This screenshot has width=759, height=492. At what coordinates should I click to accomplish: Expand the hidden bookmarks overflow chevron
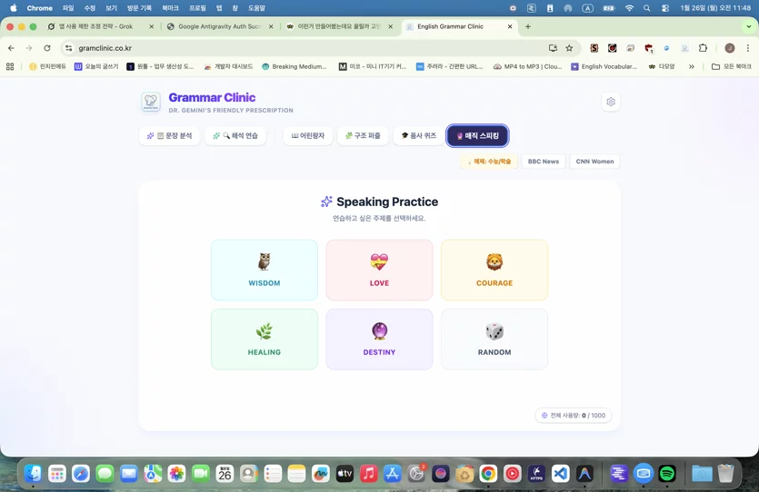[x=691, y=66]
